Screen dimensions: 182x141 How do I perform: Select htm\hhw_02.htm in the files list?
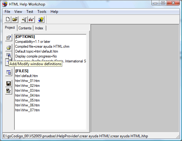(x=27, y=86)
